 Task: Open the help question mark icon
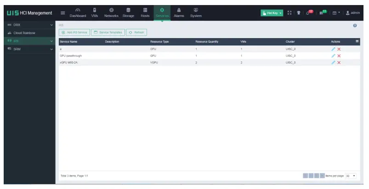point(355,26)
